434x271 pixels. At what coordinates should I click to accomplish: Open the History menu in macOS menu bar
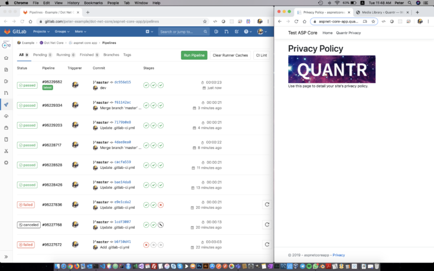(x=73, y=3)
